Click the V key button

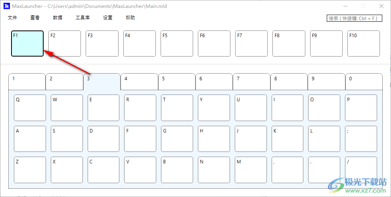[140, 170]
